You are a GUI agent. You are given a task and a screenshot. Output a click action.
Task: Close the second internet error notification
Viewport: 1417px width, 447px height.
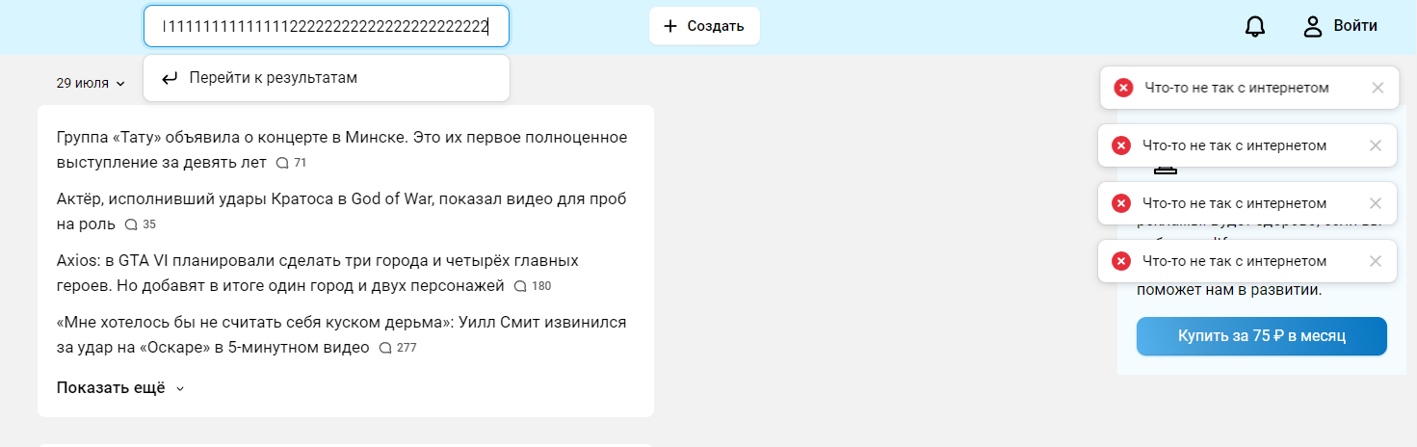tap(1376, 145)
